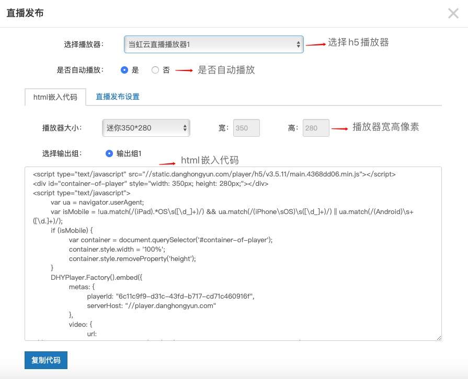Click the 高 height input field
The width and height of the screenshot is (468, 379).
[316, 128]
